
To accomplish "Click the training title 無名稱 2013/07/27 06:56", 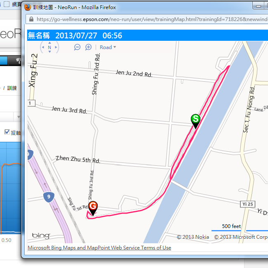I will click(75, 35).
